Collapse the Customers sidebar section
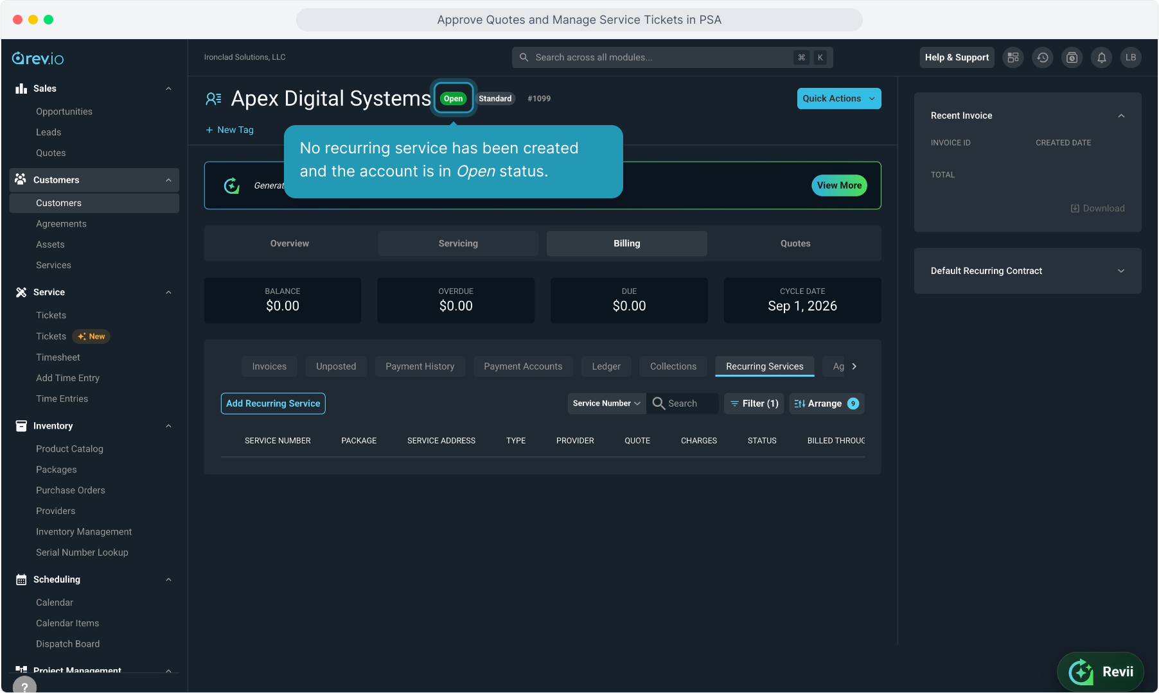 168,180
